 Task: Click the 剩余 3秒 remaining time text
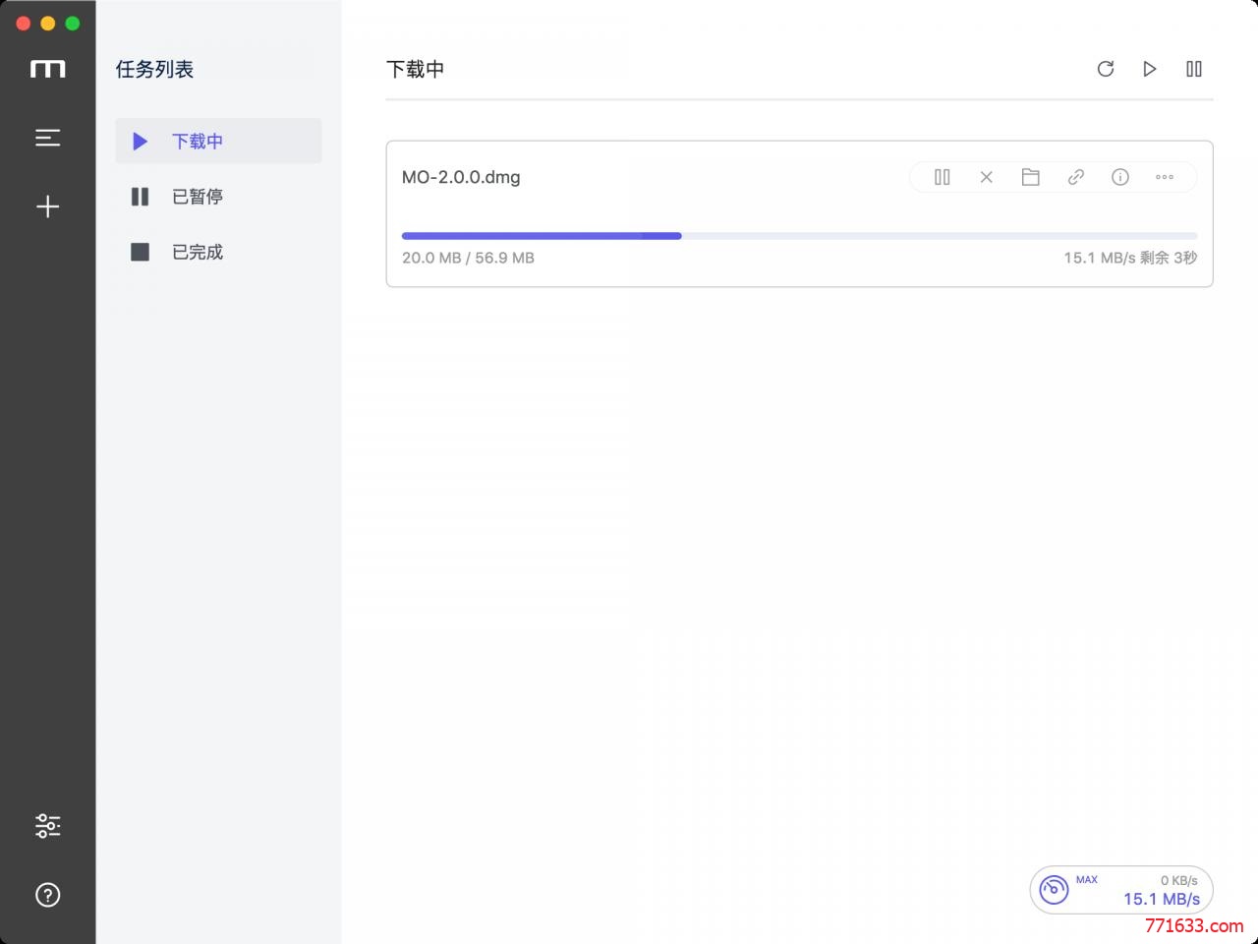click(x=1170, y=258)
